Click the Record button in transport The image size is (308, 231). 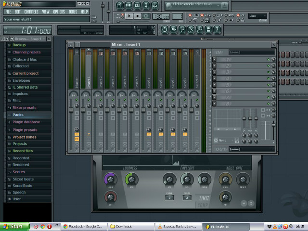pos(146,16)
